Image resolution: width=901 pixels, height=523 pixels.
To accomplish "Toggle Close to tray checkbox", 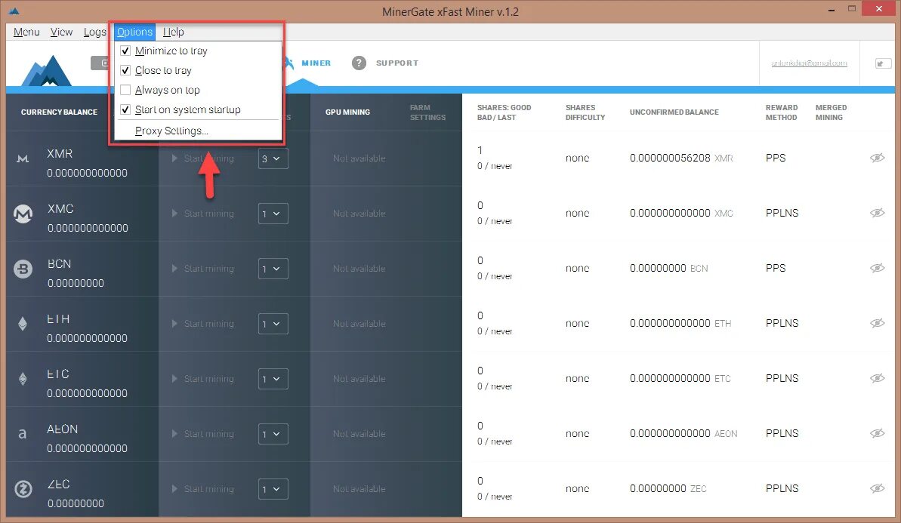I will pyautogui.click(x=125, y=70).
